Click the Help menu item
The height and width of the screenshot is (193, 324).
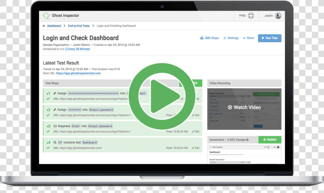[246, 16]
